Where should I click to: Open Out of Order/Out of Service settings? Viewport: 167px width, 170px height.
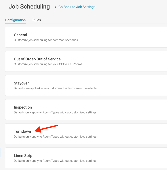point(37,59)
